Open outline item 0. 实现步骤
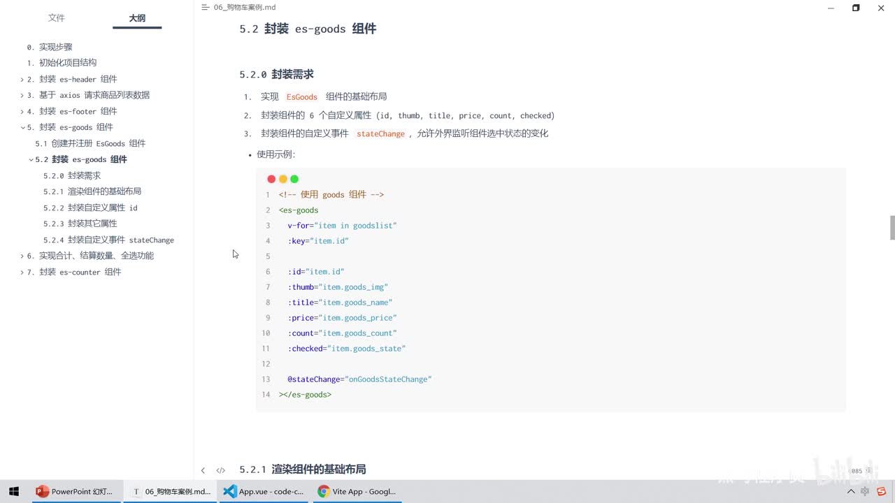This screenshot has height=503, width=895. [x=50, y=47]
